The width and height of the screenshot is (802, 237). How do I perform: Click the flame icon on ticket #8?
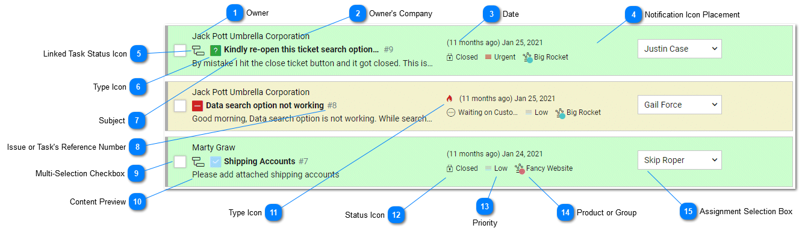(449, 98)
